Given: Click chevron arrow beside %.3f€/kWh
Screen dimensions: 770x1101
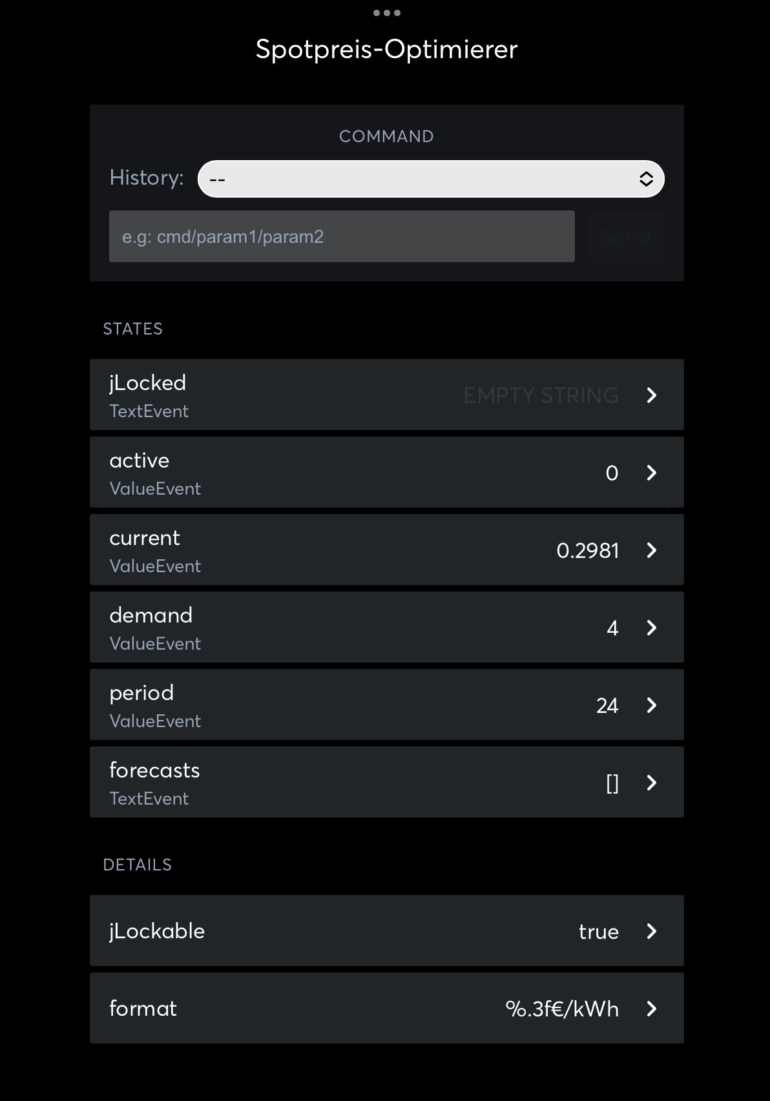Looking at the screenshot, I should click(x=652, y=1009).
